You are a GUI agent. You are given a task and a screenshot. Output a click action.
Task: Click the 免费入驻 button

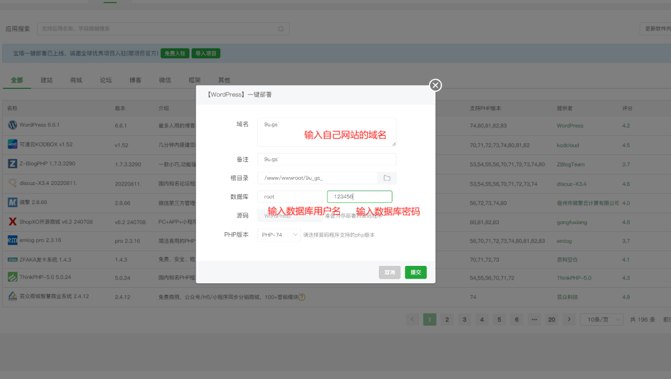(x=175, y=53)
